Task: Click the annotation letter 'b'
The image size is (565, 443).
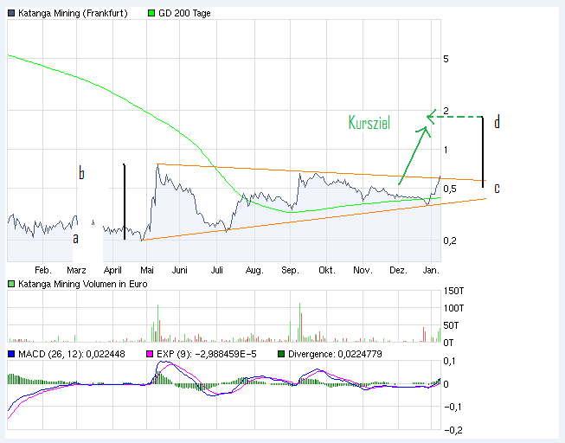Action: tap(82, 173)
